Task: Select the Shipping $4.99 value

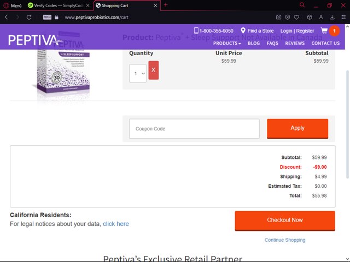Action: (320, 177)
